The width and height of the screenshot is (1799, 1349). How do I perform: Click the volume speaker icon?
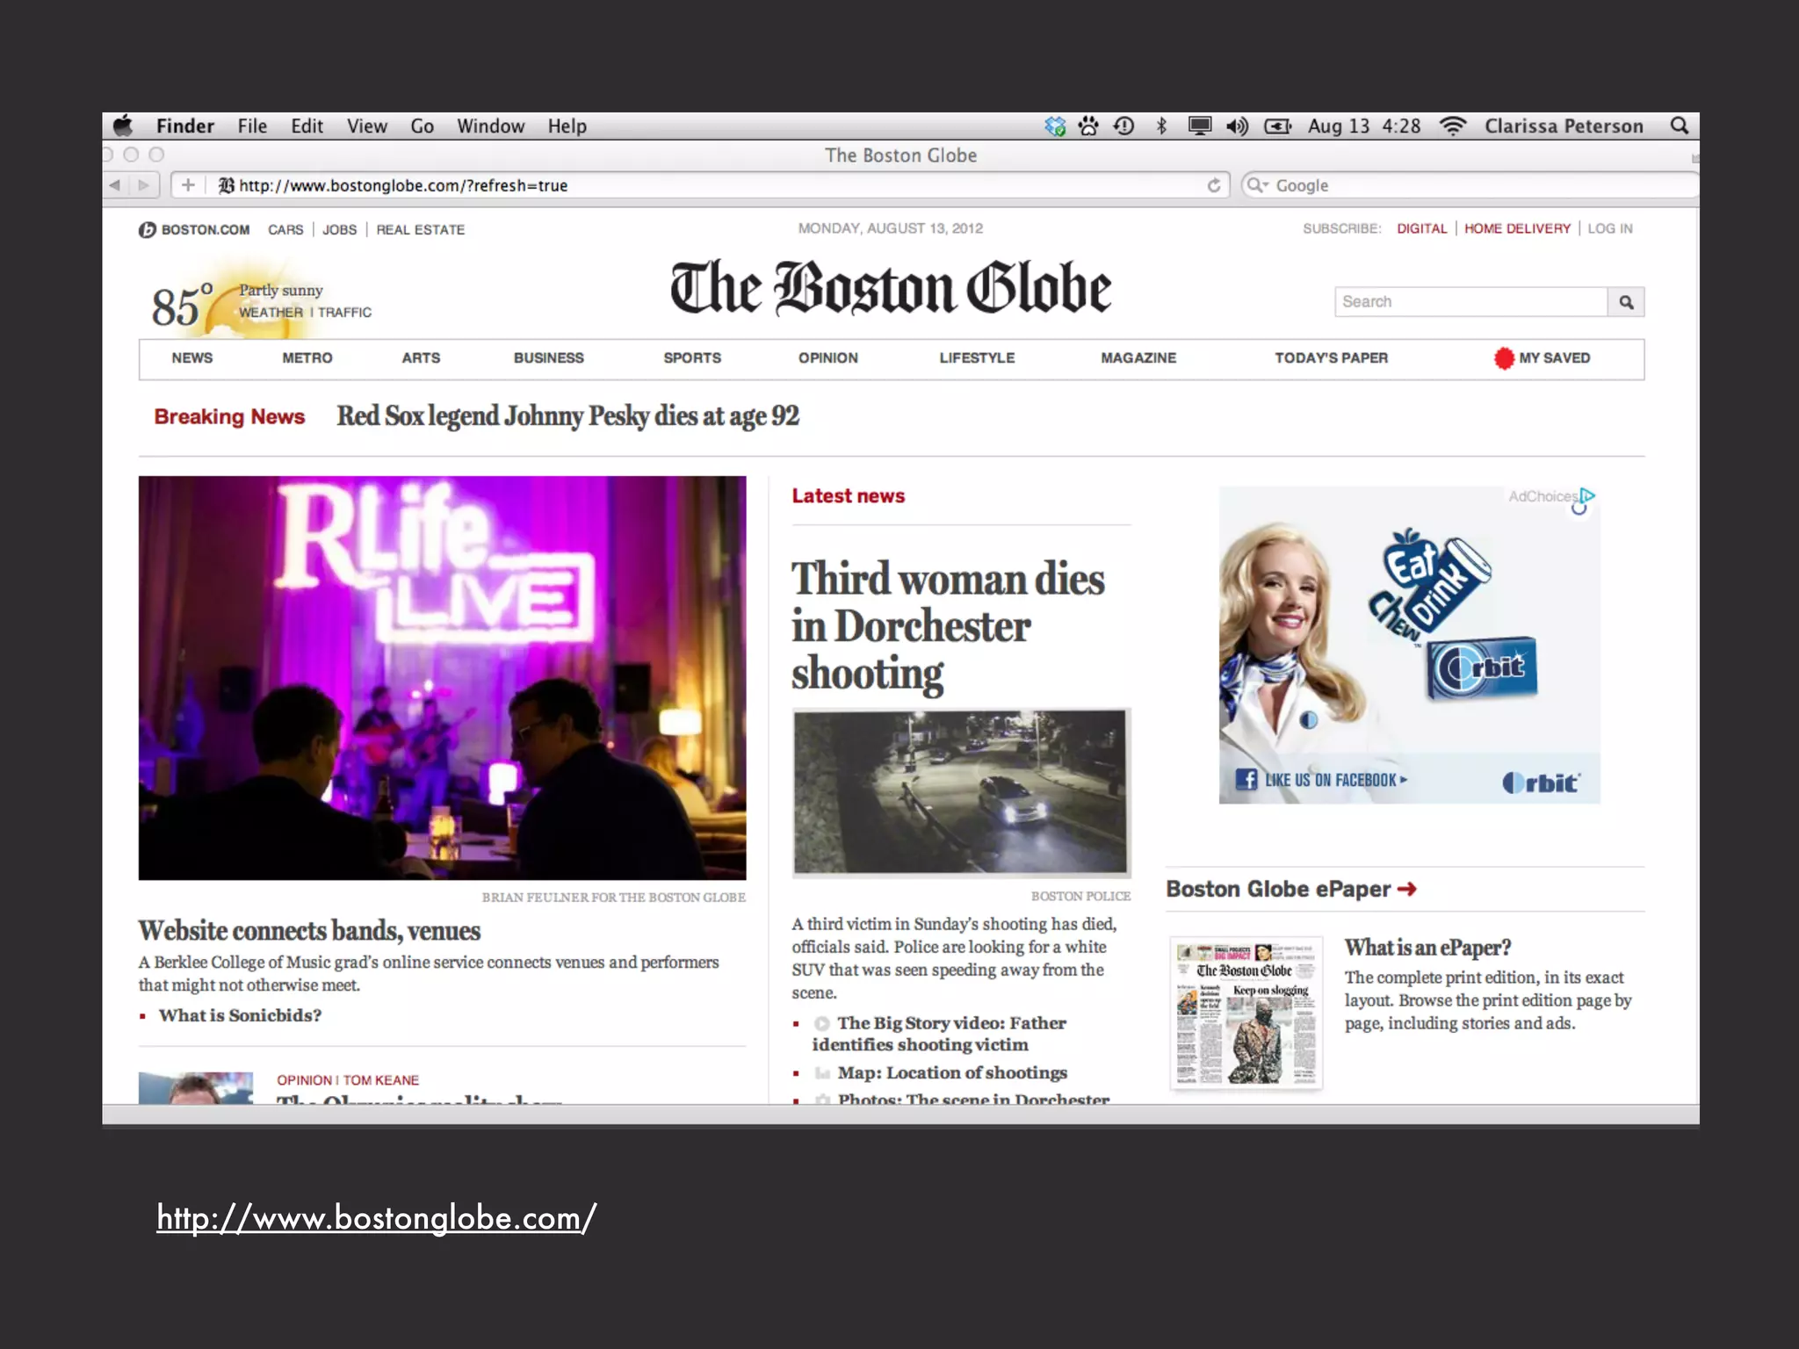pos(1237,126)
